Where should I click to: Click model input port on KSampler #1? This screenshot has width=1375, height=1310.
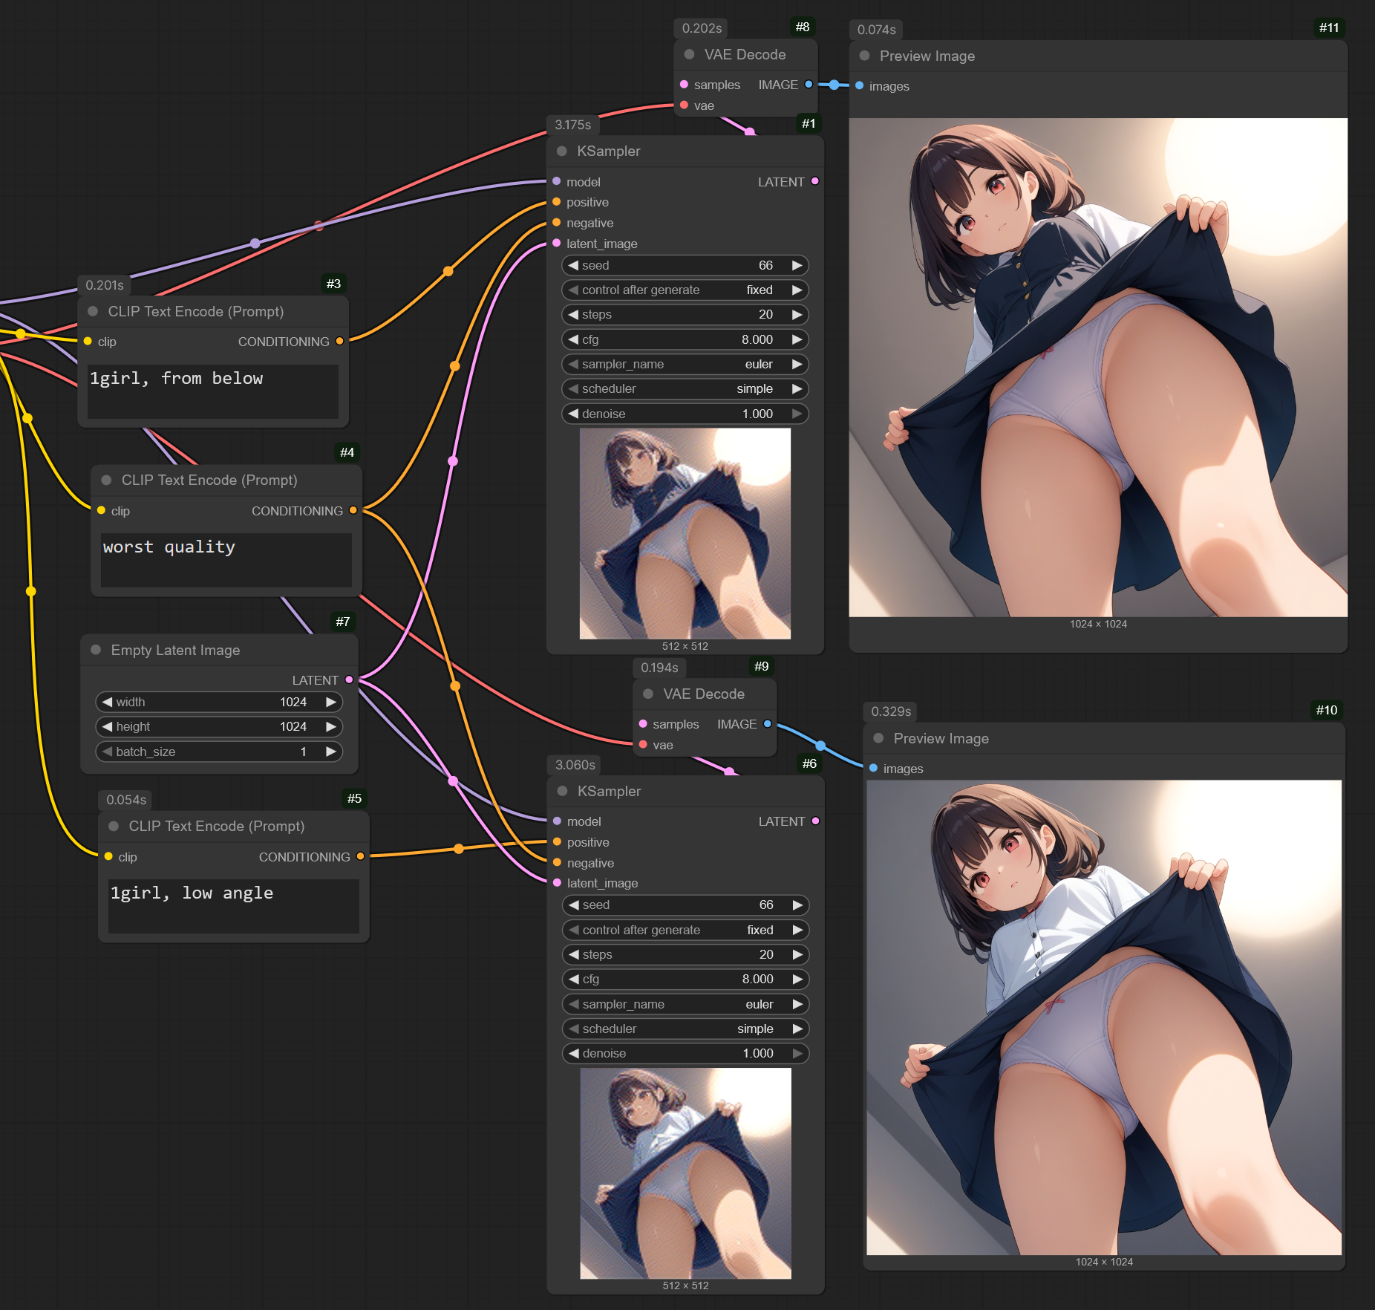[x=557, y=181]
